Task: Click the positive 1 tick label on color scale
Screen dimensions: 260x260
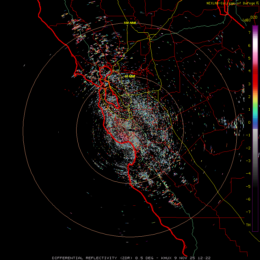Action: (x=249, y=109)
